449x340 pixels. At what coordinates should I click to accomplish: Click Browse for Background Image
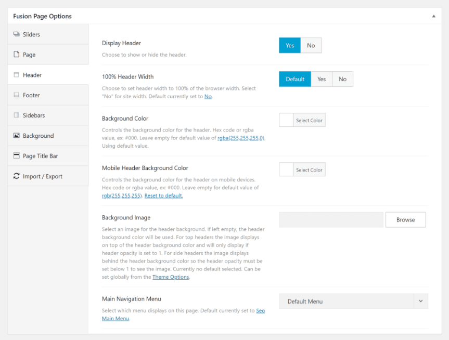405,220
